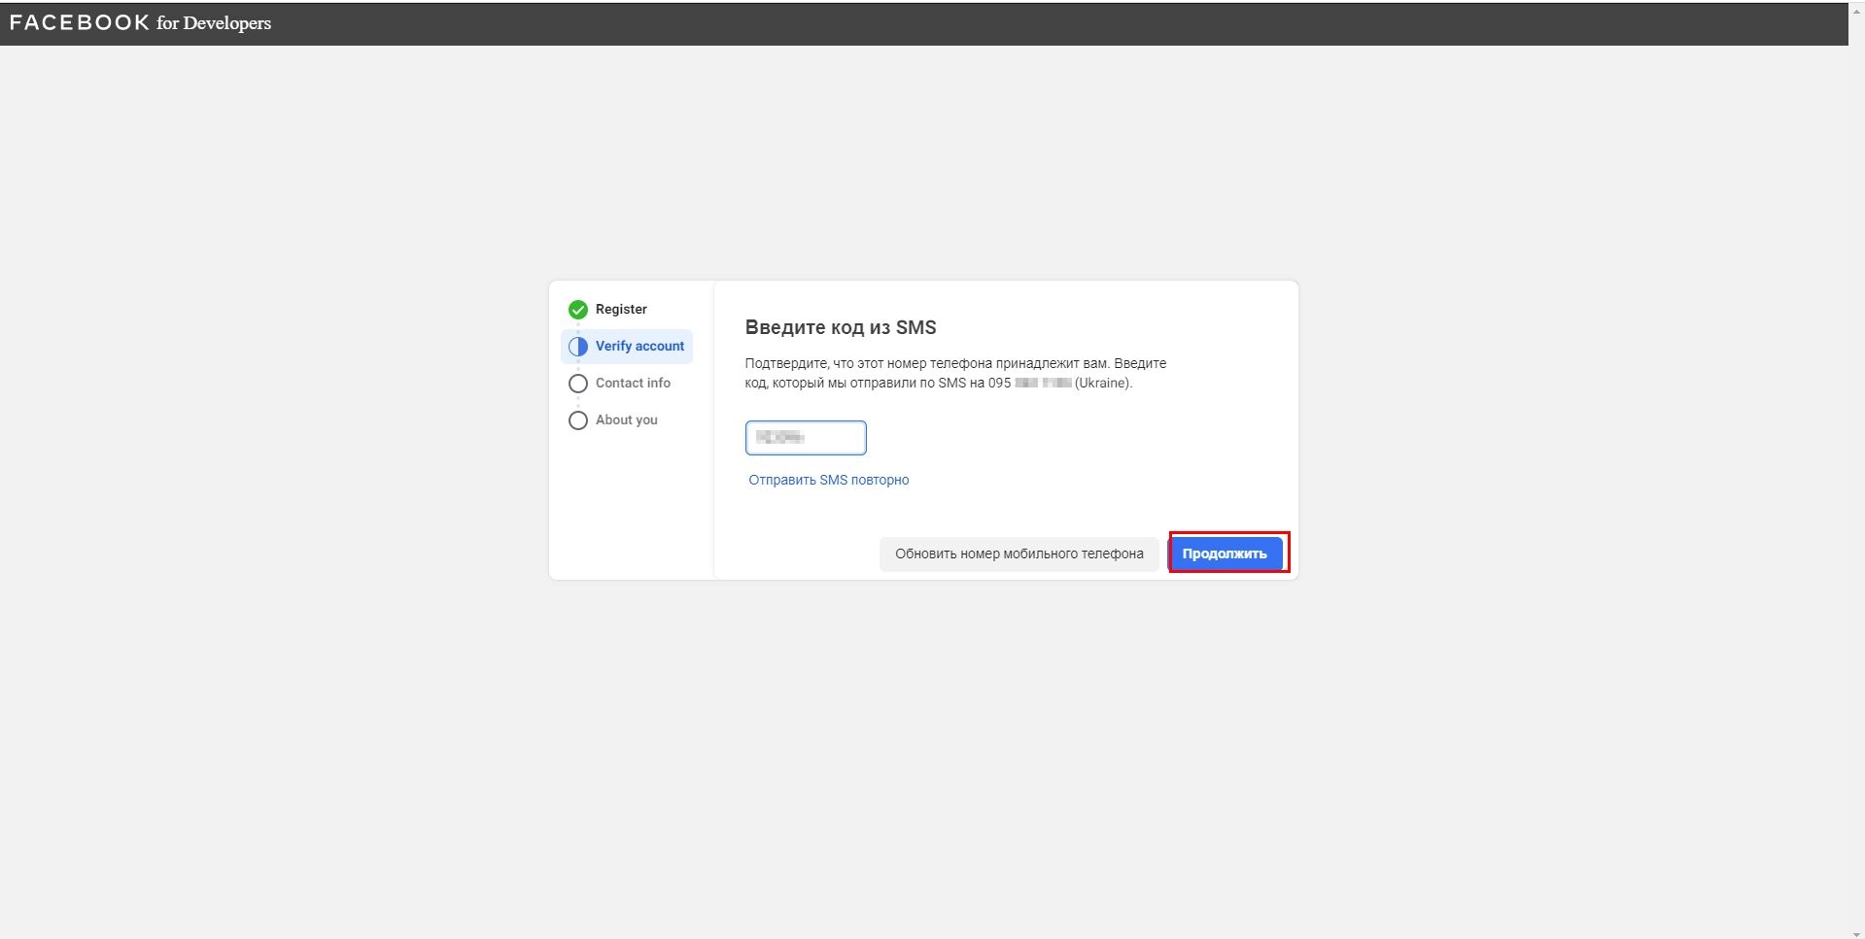Select the Register step label
This screenshot has width=1865, height=939.
pos(621,309)
